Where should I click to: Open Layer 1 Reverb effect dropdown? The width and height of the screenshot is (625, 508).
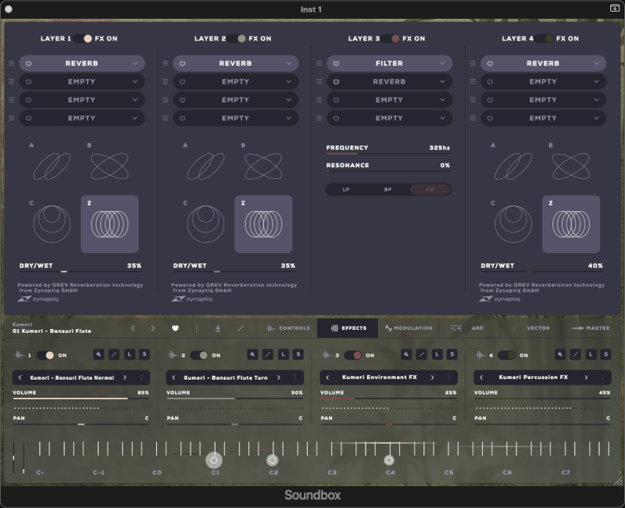[135, 63]
